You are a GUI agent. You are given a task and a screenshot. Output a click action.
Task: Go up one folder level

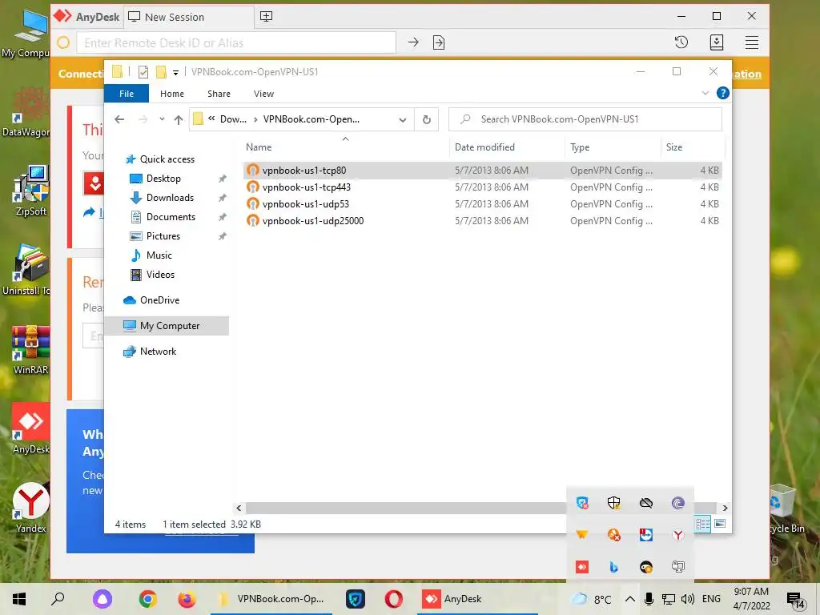point(179,120)
